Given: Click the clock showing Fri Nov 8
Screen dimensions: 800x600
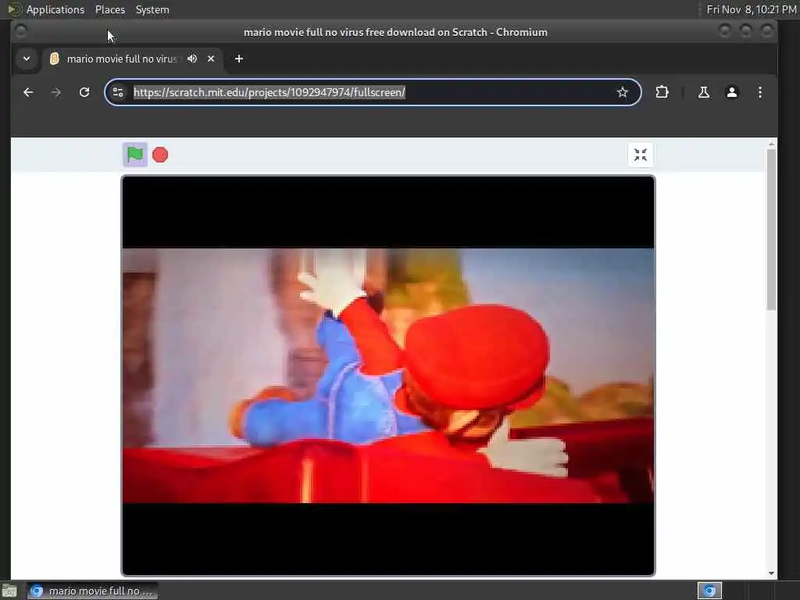Looking at the screenshot, I should click(x=751, y=9).
